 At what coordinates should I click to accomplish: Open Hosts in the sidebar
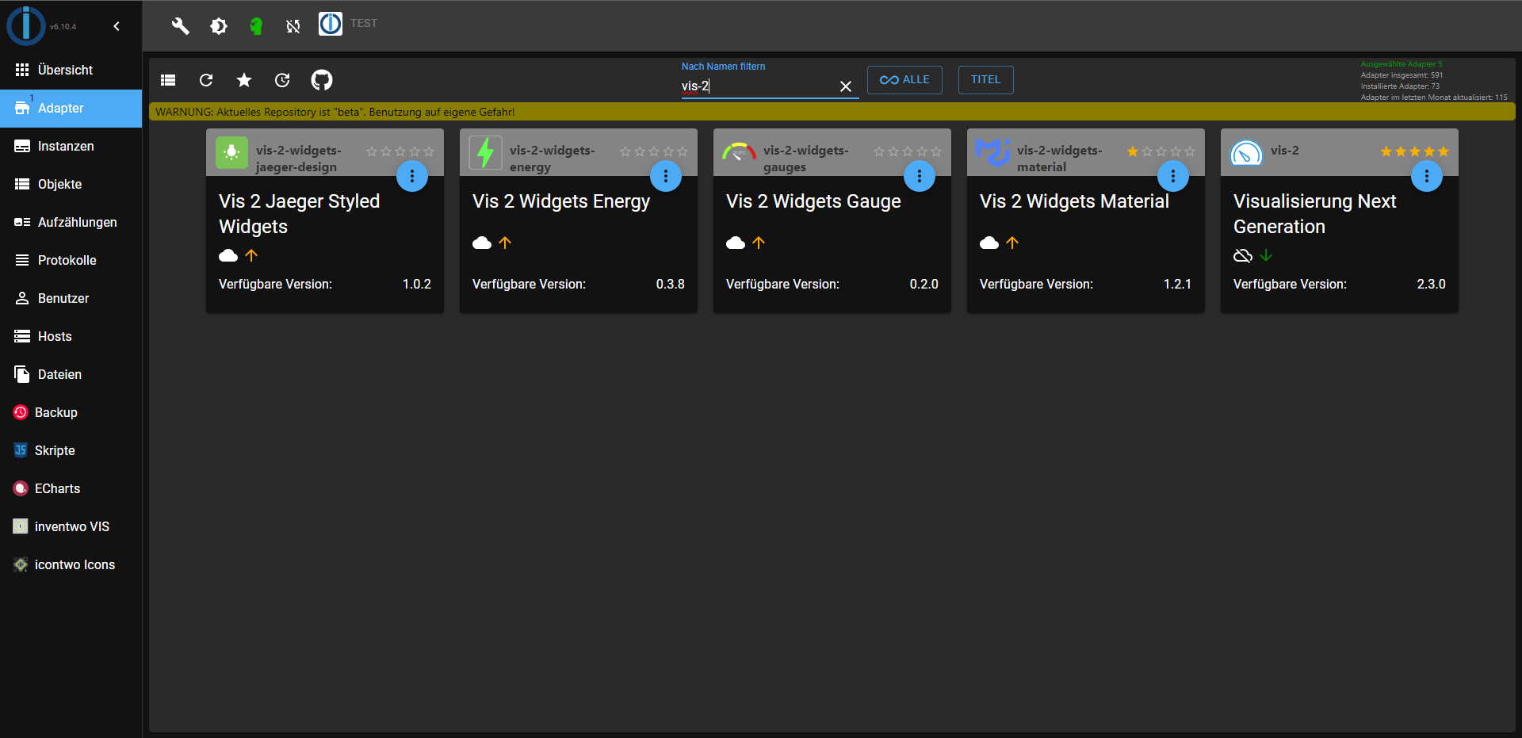point(71,336)
